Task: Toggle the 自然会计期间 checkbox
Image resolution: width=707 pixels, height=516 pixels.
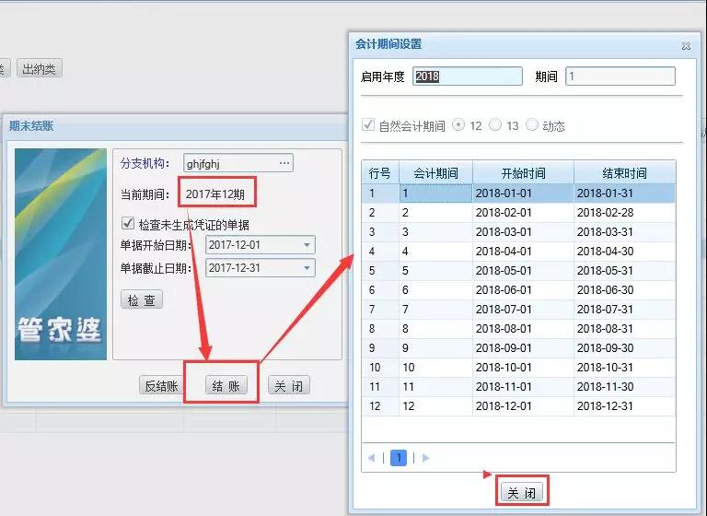Action: (369, 125)
